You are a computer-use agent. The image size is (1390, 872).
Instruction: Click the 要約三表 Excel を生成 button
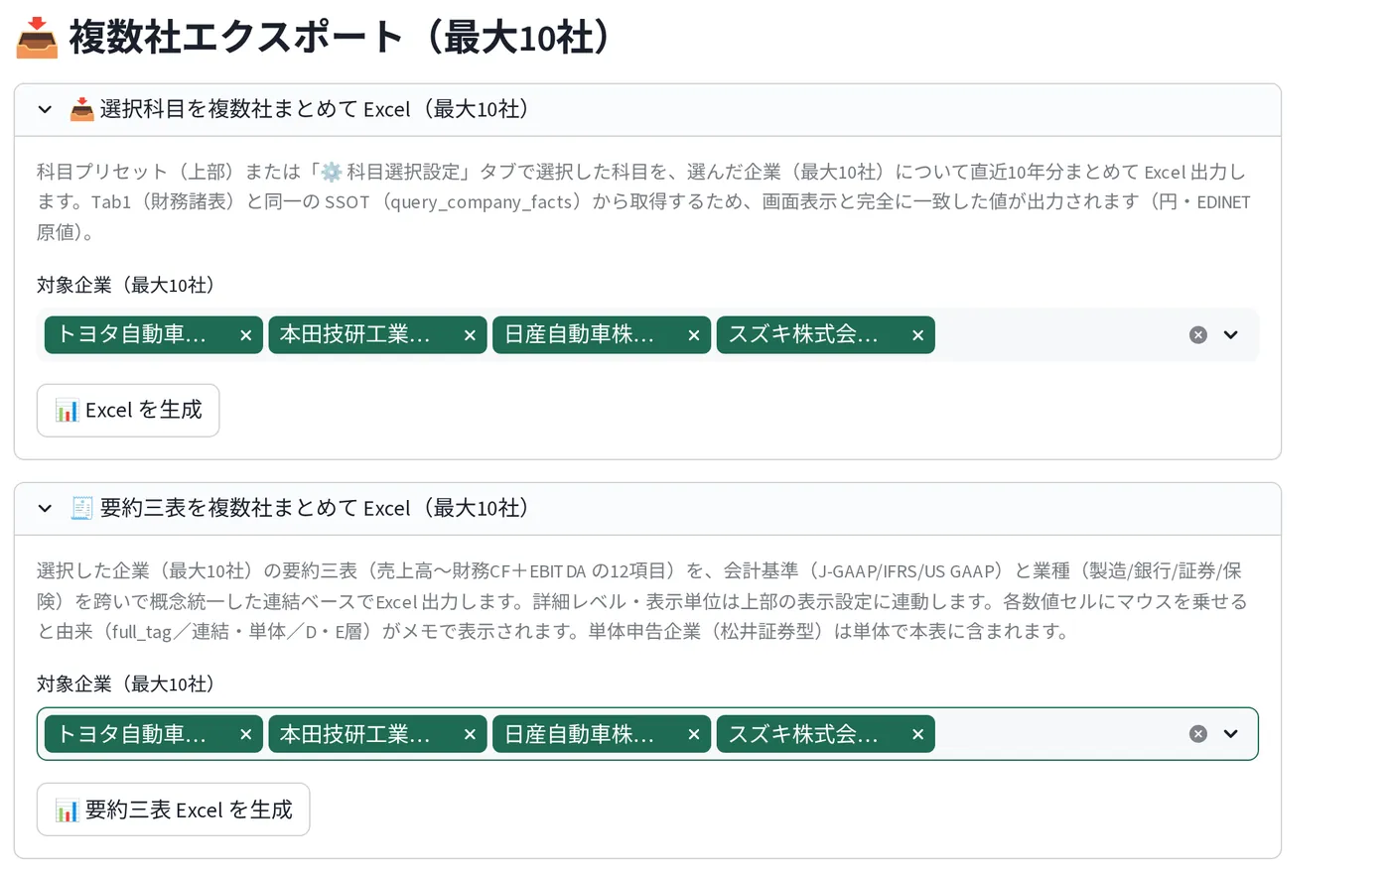(x=174, y=810)
